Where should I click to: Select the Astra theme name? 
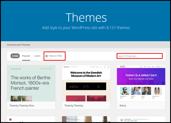coord(123,106)
